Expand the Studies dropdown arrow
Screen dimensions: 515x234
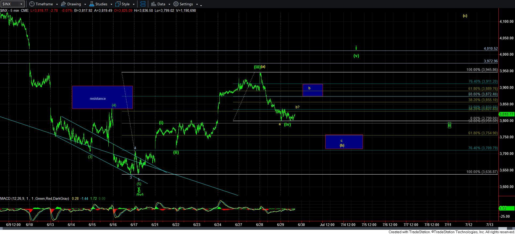tap(111, 4)
